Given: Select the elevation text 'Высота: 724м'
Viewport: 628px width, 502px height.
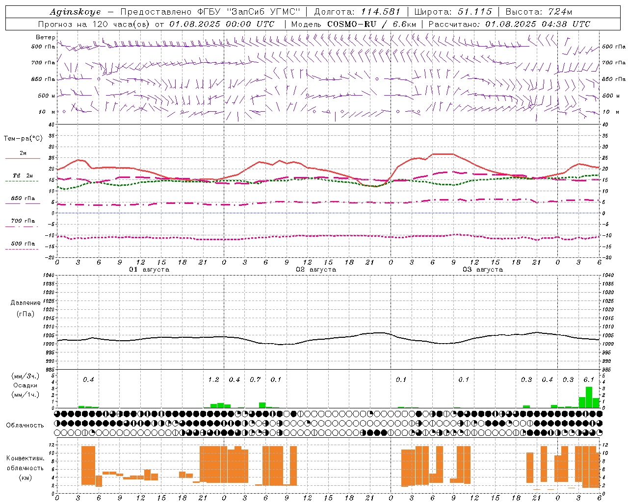Looking at the screenshot, I should (539, 12).
